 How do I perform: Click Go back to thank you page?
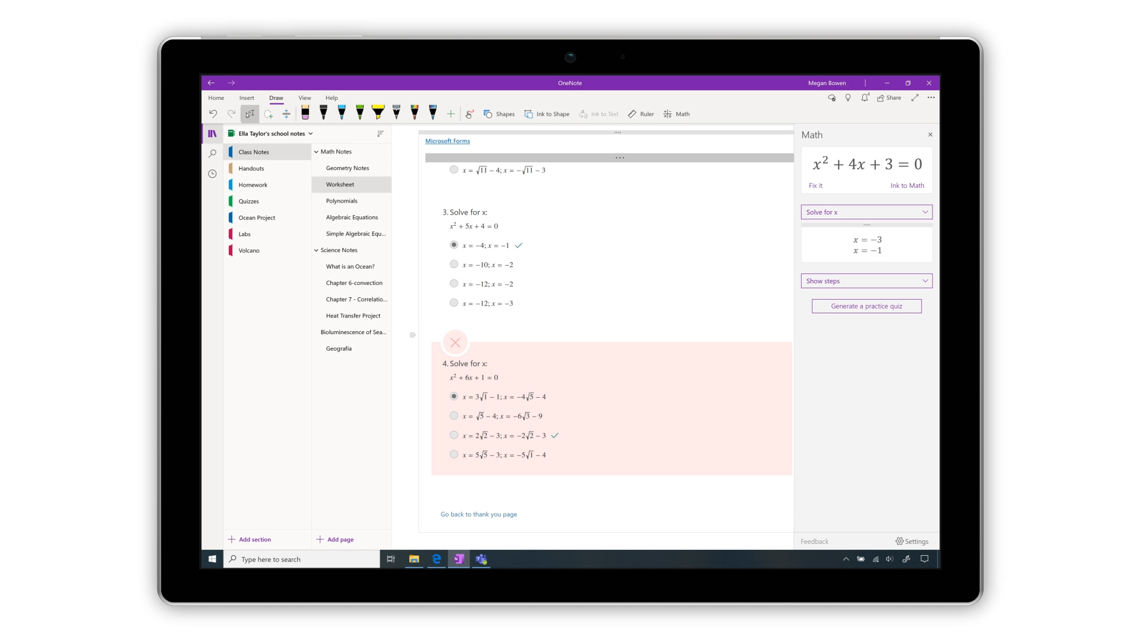click(x=478, y=514)
